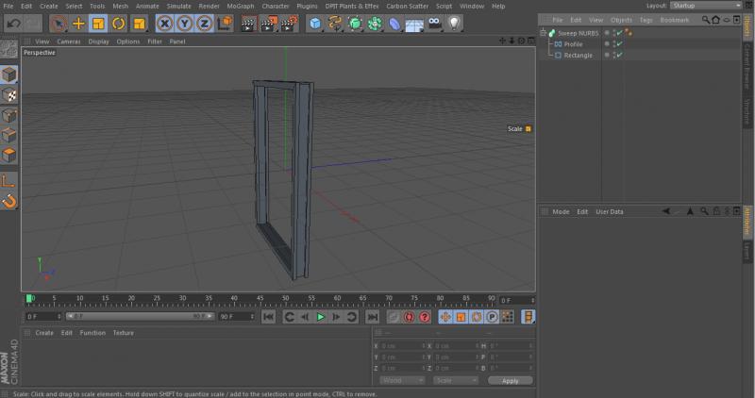
Task: Enable the Axis mode L-shaped icon
Action: [9, 181]
